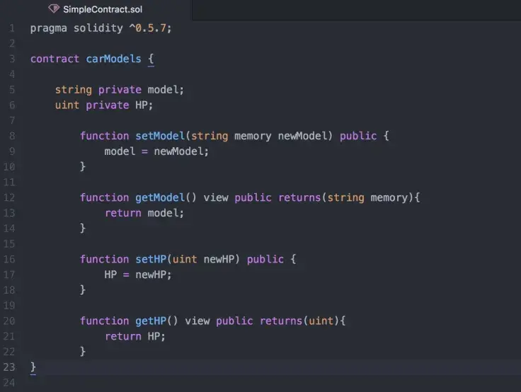
Task: Click 'private' keyword on line 6
Action: point(108,105)
